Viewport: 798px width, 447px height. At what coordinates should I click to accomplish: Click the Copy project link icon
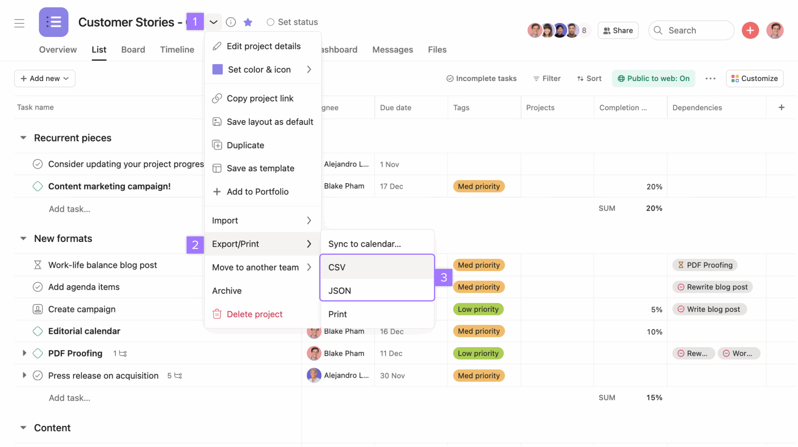[217, 98]
